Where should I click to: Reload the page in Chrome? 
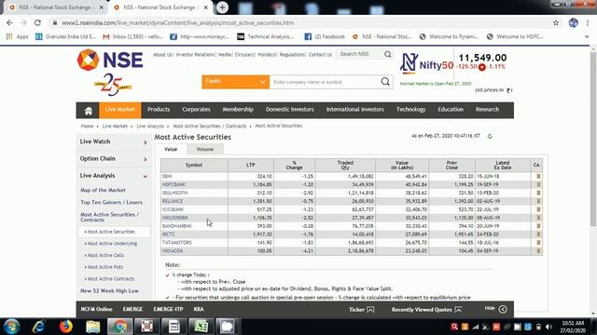click(x=37, y=22)
